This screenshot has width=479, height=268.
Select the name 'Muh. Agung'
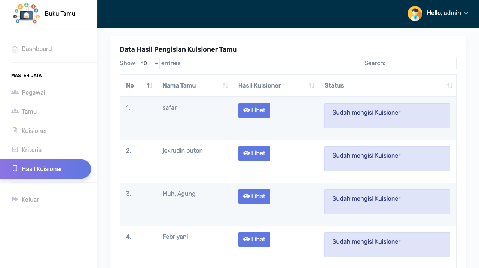tap(179, 194)
